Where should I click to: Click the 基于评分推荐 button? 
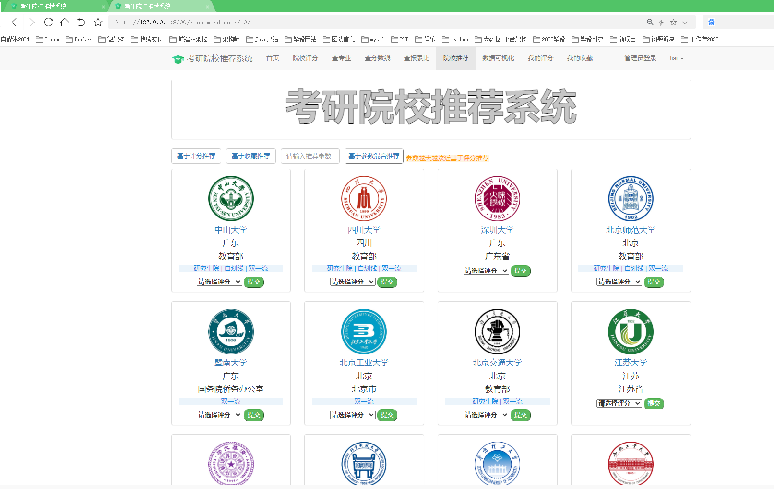pos(196,156)
